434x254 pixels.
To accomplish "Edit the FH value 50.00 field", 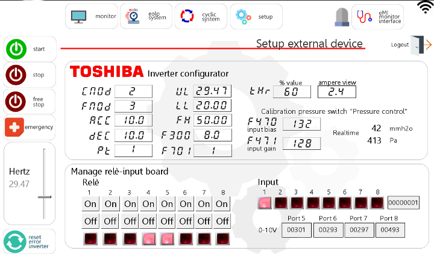I will coord(212,120).
